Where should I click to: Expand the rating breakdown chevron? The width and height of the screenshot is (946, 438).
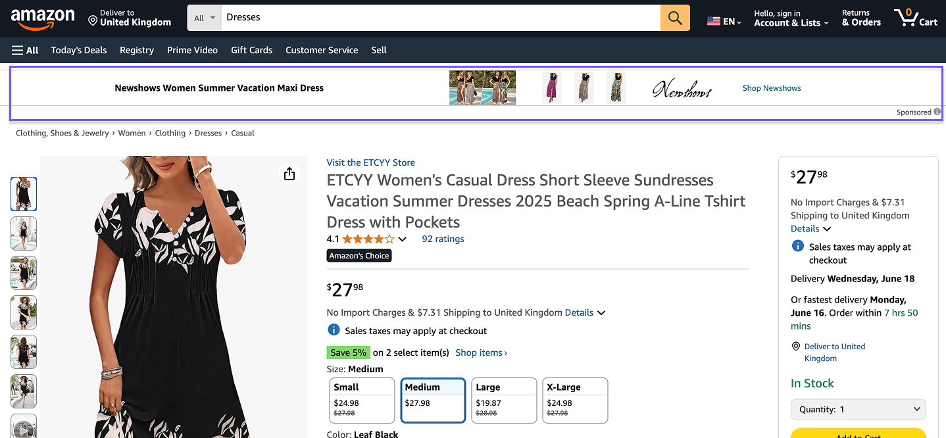403,239
